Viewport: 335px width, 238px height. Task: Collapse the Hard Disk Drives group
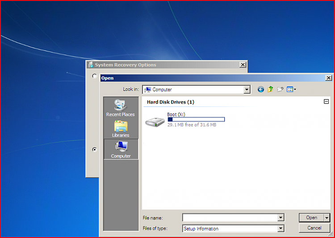[326, 102]
